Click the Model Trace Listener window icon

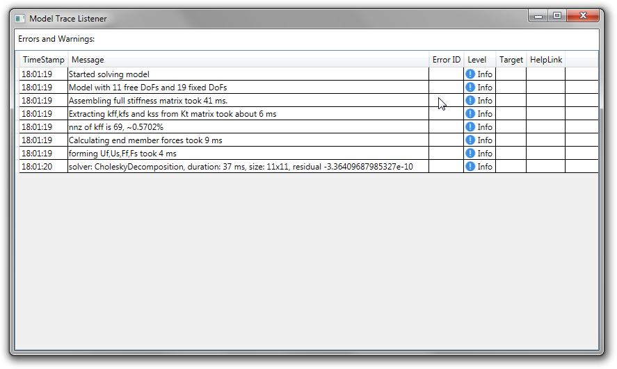pyautogui.click(x=20, y=19)
